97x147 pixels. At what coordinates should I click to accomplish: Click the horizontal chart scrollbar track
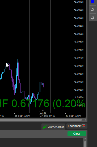point(41,120)
